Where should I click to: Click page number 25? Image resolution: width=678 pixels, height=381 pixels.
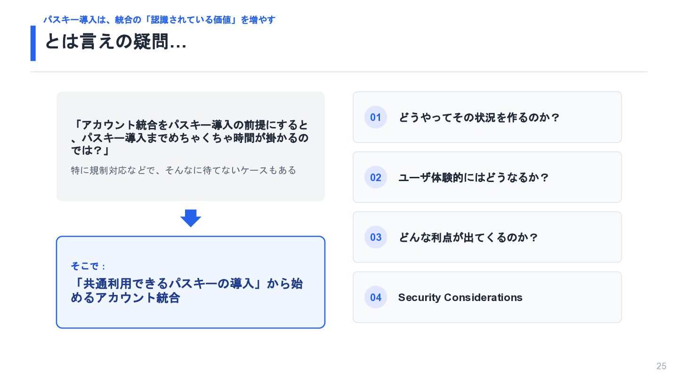click(x=662, y=366)
